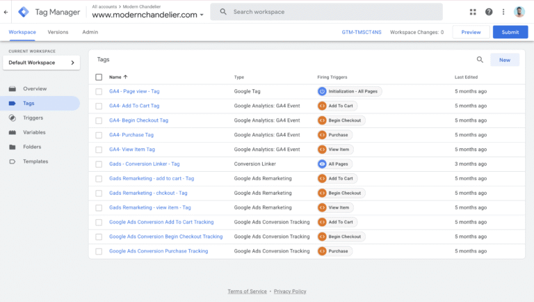Image resolution: width=534 pixels, height=302 pixels.
Task: Switch to the Admin tab
Action: coord(90,32)
